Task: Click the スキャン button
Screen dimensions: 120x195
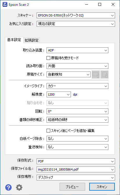Action: point(102,187)
